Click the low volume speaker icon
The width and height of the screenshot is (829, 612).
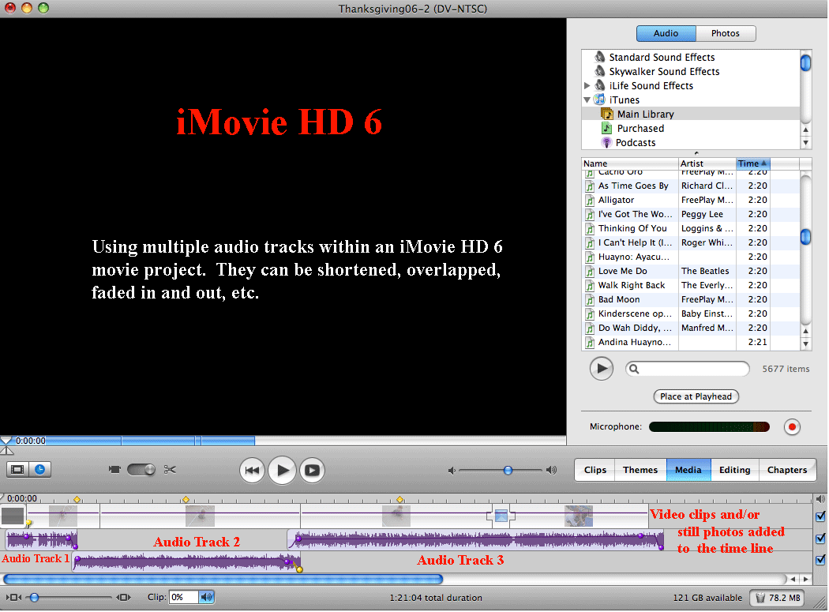[x=452, y=470]
